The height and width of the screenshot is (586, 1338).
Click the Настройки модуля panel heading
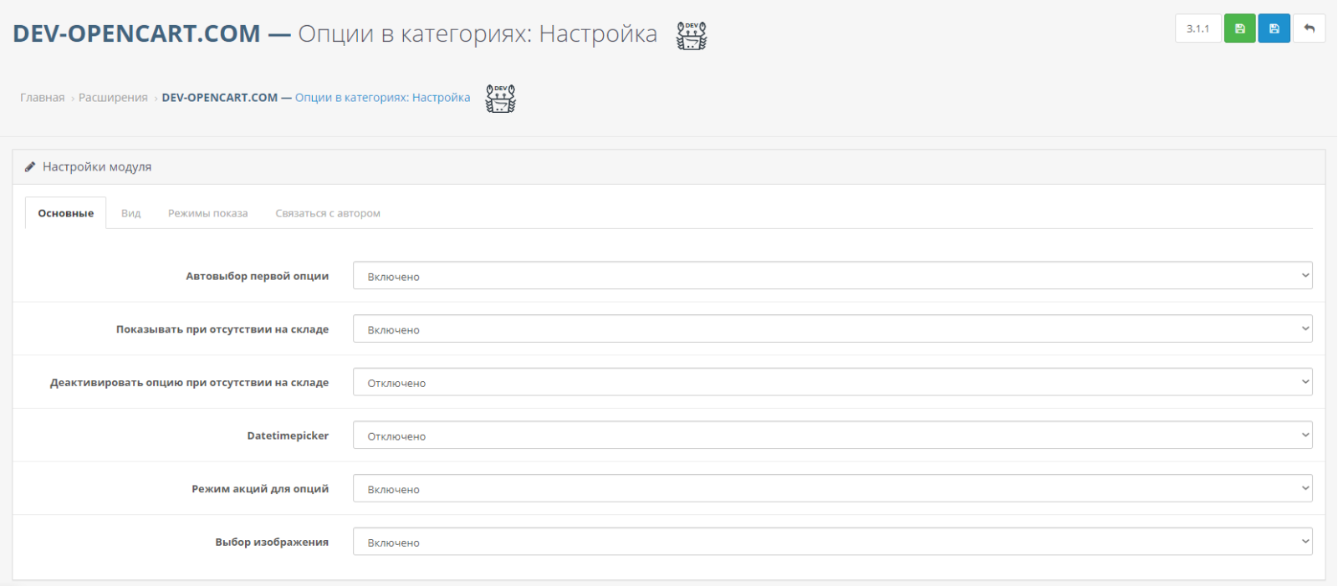tap(97, 167)
